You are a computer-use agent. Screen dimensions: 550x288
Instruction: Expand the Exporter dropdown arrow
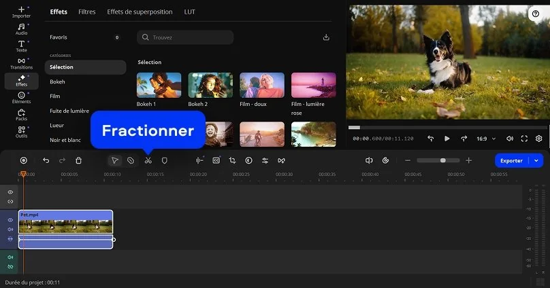tap(536, 160)
